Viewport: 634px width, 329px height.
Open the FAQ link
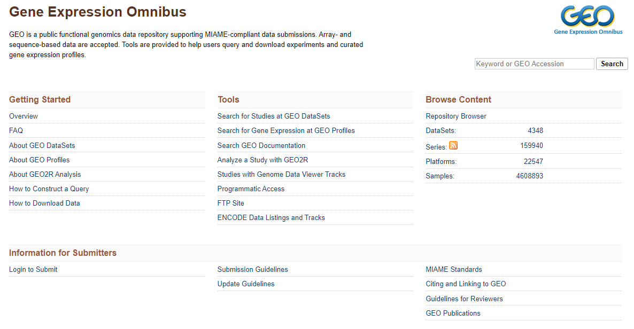point(16,130)
